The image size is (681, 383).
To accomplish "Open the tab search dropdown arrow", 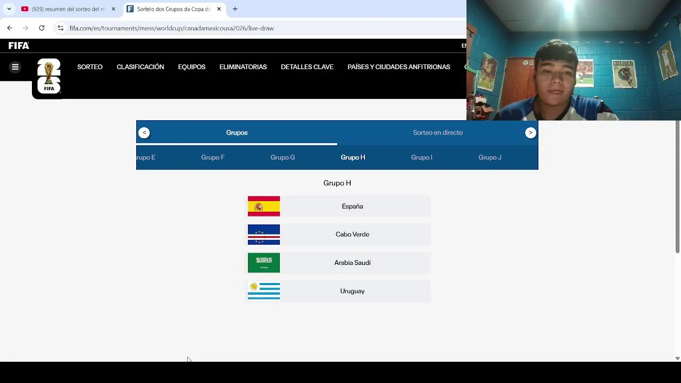I will 9,9.
